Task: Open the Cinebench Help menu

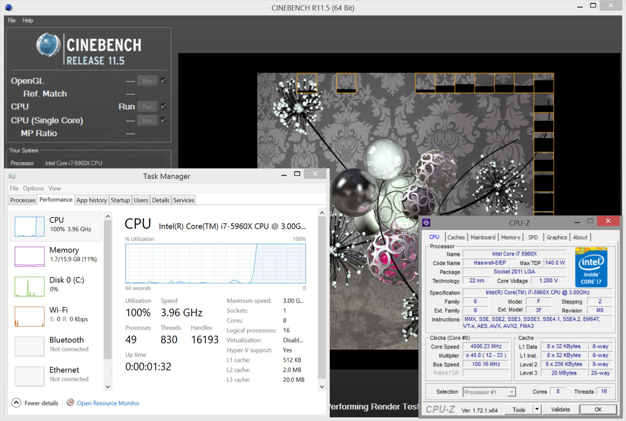Action: pos(27,20)
